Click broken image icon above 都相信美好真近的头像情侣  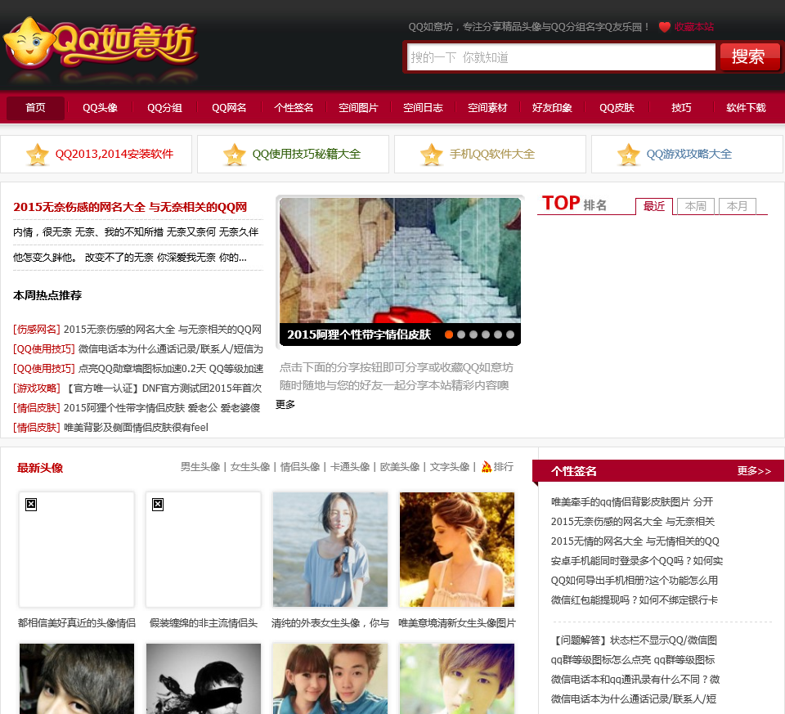[31, 504]
